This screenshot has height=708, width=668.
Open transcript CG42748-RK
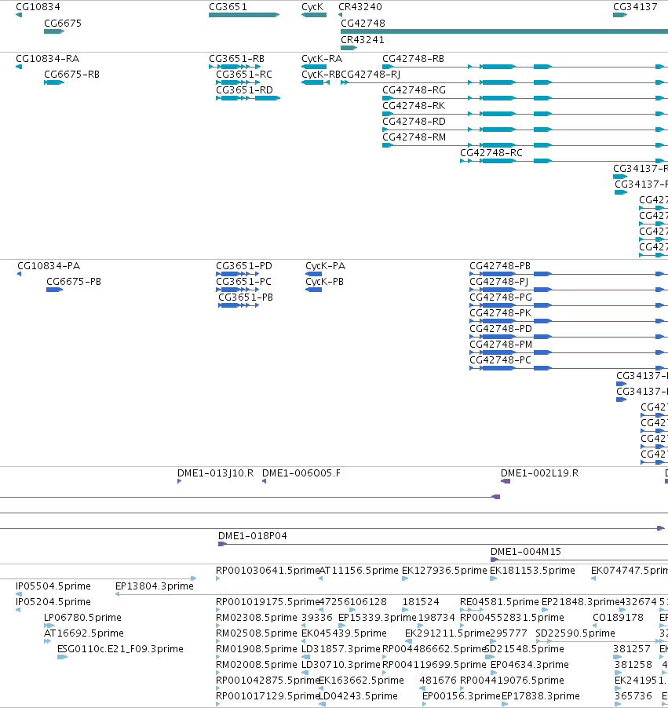tap(414, 106)
